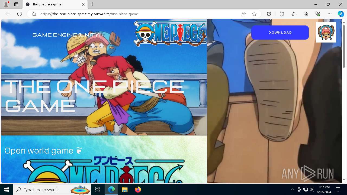Minimize the Edge window
This screenshot has width=347, height=195.
coord(316,4)
